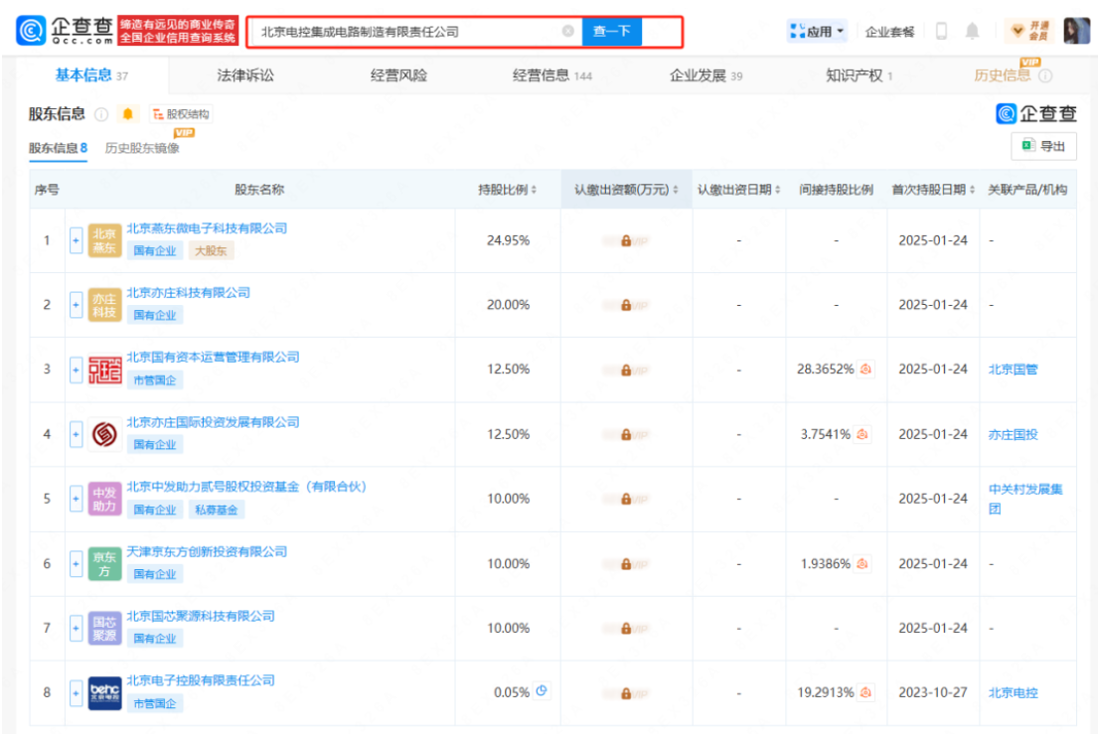Open the 北京燕东 company logo
Viewport: 1098px width, 739px height.
[105, 240]
